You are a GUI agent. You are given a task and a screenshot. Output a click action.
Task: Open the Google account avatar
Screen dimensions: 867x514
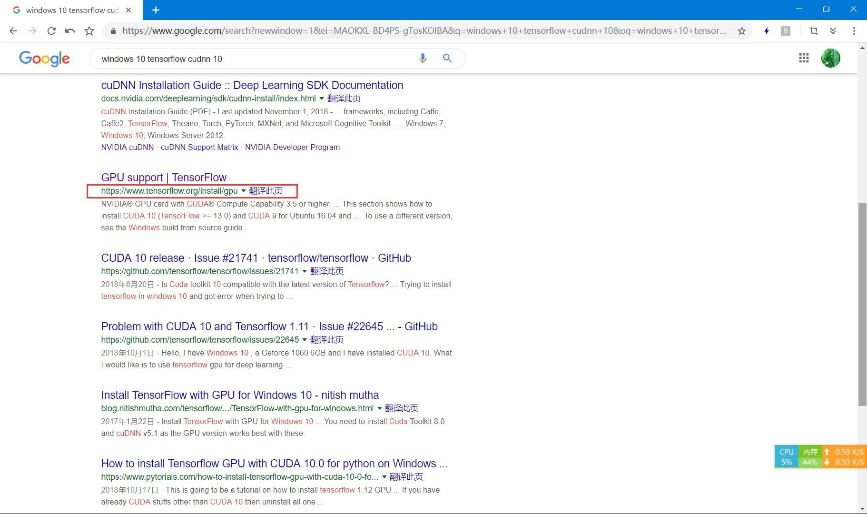(x=831, y=58)
